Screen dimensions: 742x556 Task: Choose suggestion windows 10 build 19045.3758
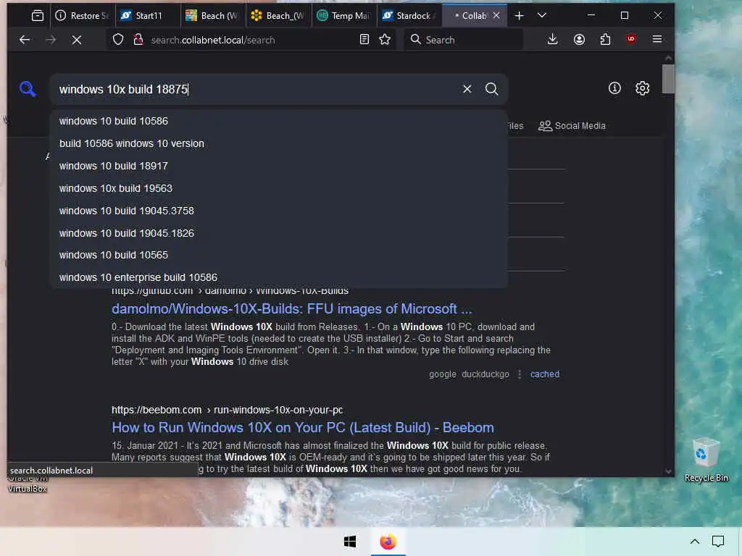pyautogui.click(x=279, y=211)
